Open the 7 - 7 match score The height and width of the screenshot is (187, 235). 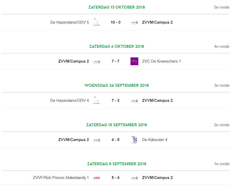116,61
